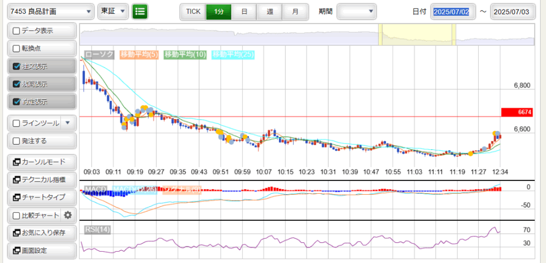Viewport: 546px width, 263px height.
Task: Click the 12:34 time axis label
Action: [500, 172]
